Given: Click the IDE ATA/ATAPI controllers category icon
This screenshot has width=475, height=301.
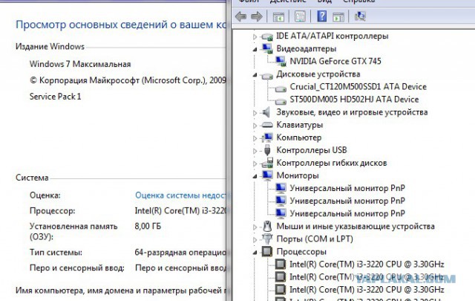Looking at the screenshot, I should click(267, 36).
